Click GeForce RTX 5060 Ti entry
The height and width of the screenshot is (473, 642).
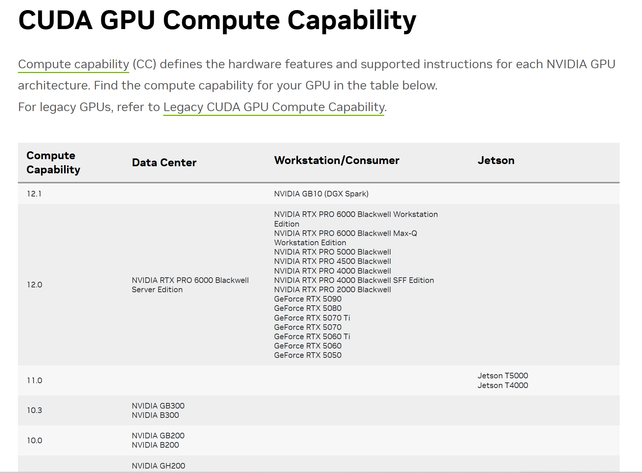pyautogui.click(x=312, y=337)
